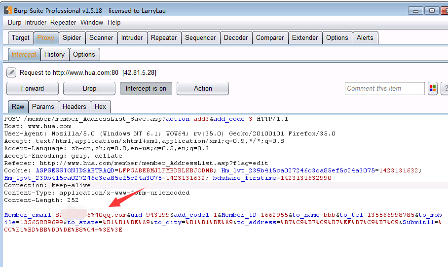This screenshot has height=267, width=448.
Task: Select the Intercept sub-tab
Action: (24, 55)
